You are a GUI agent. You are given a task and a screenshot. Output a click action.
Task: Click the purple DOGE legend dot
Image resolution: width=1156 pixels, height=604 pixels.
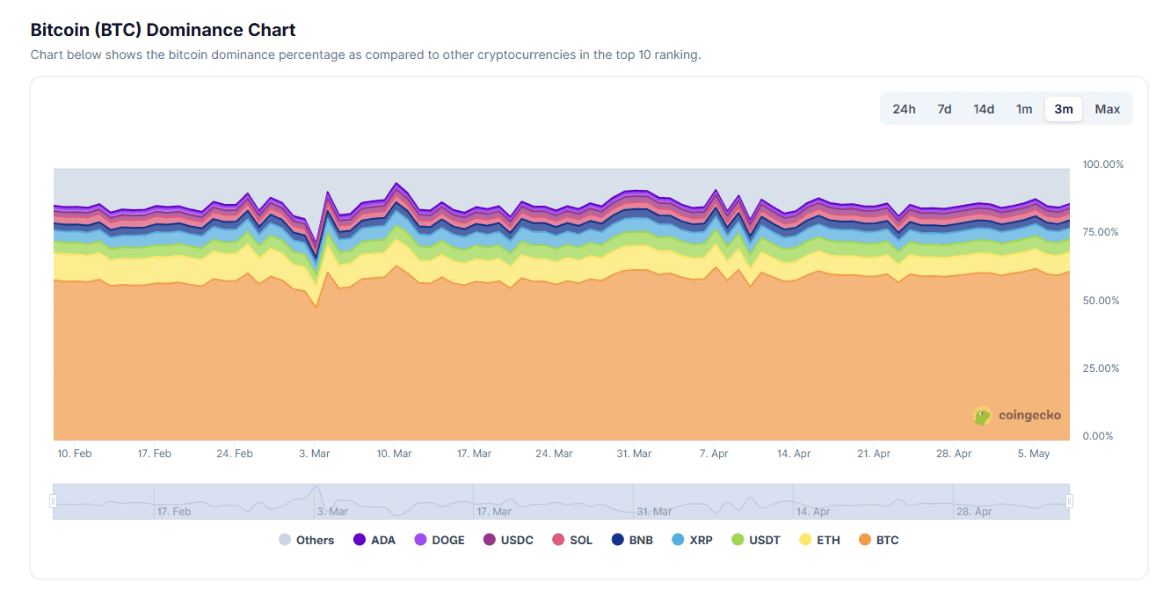(420, 539)
